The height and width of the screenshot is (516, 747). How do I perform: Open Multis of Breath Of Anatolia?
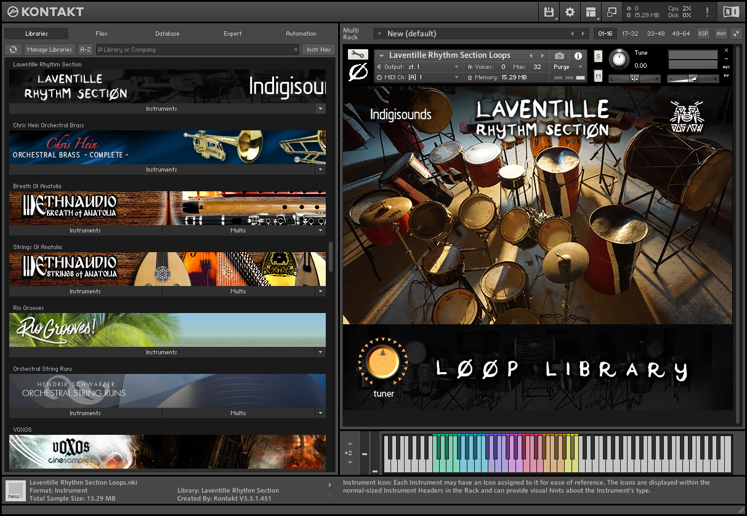pos(238,230)
